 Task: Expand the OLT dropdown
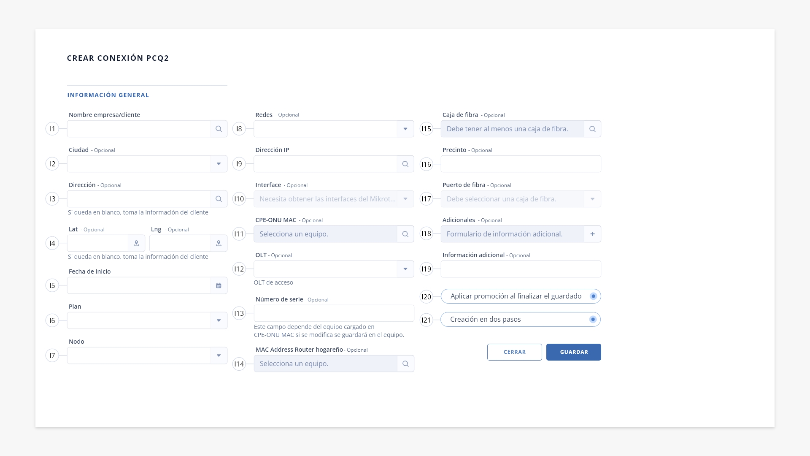(x=405, y=269)
